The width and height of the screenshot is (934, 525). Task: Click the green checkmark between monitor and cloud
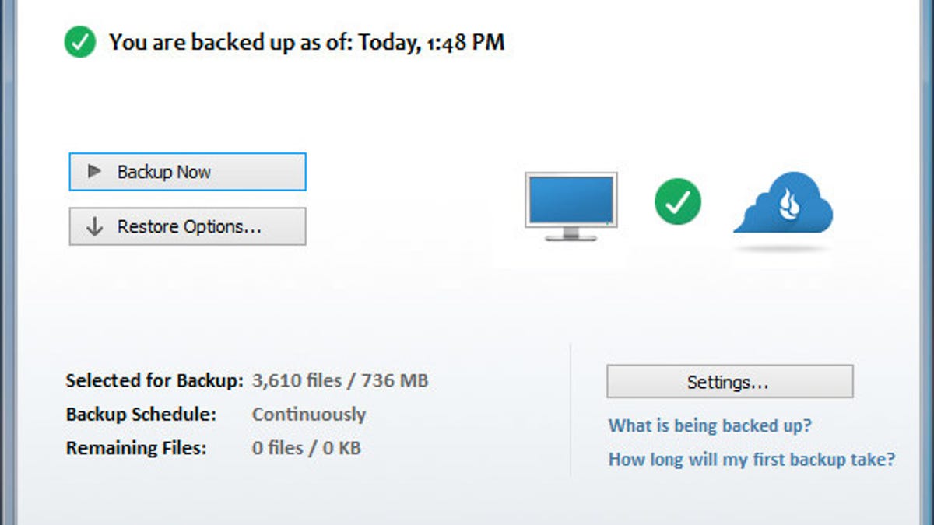tap(677, 201)
